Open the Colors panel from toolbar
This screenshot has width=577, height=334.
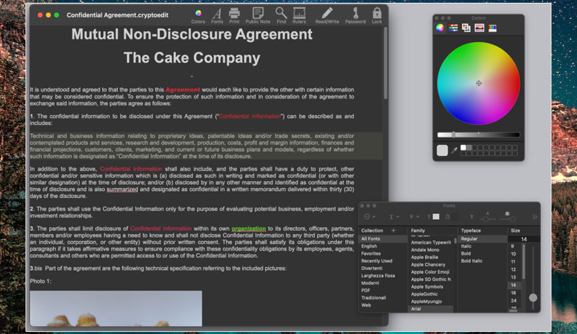(x=198, y=16)
